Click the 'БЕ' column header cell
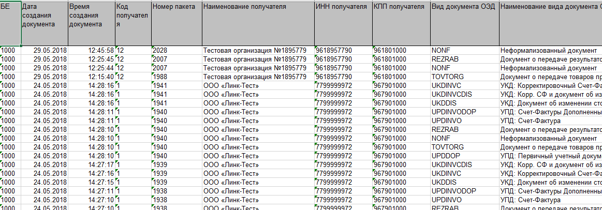This screenshot has height=210, width=602. pos(10,23)
